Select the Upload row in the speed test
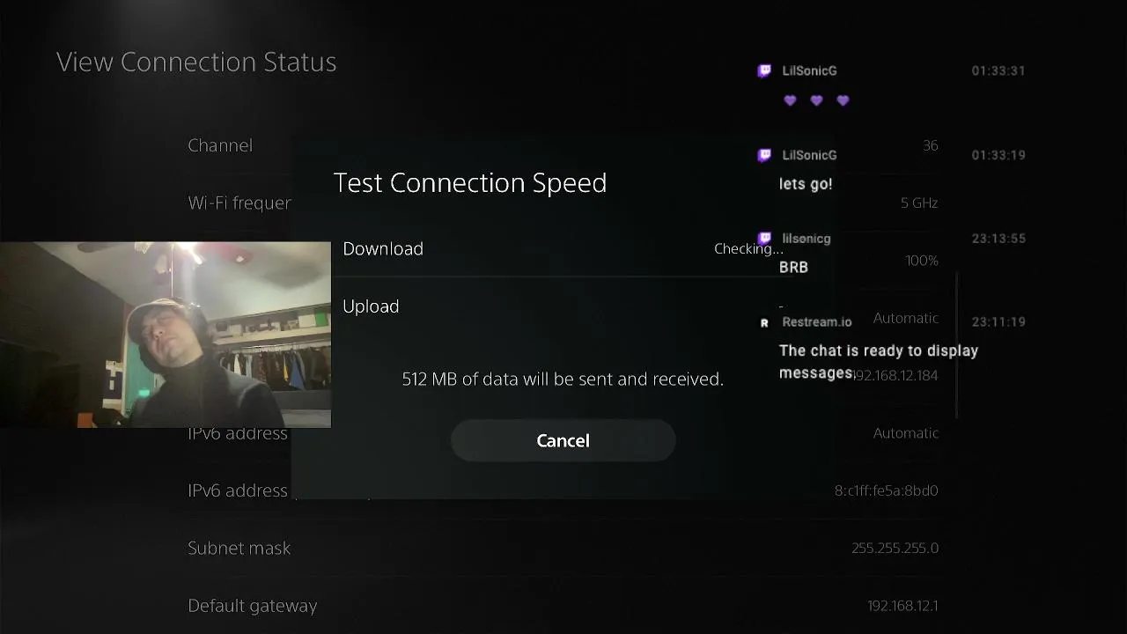 pyautogui.click(x=563, y=306)
